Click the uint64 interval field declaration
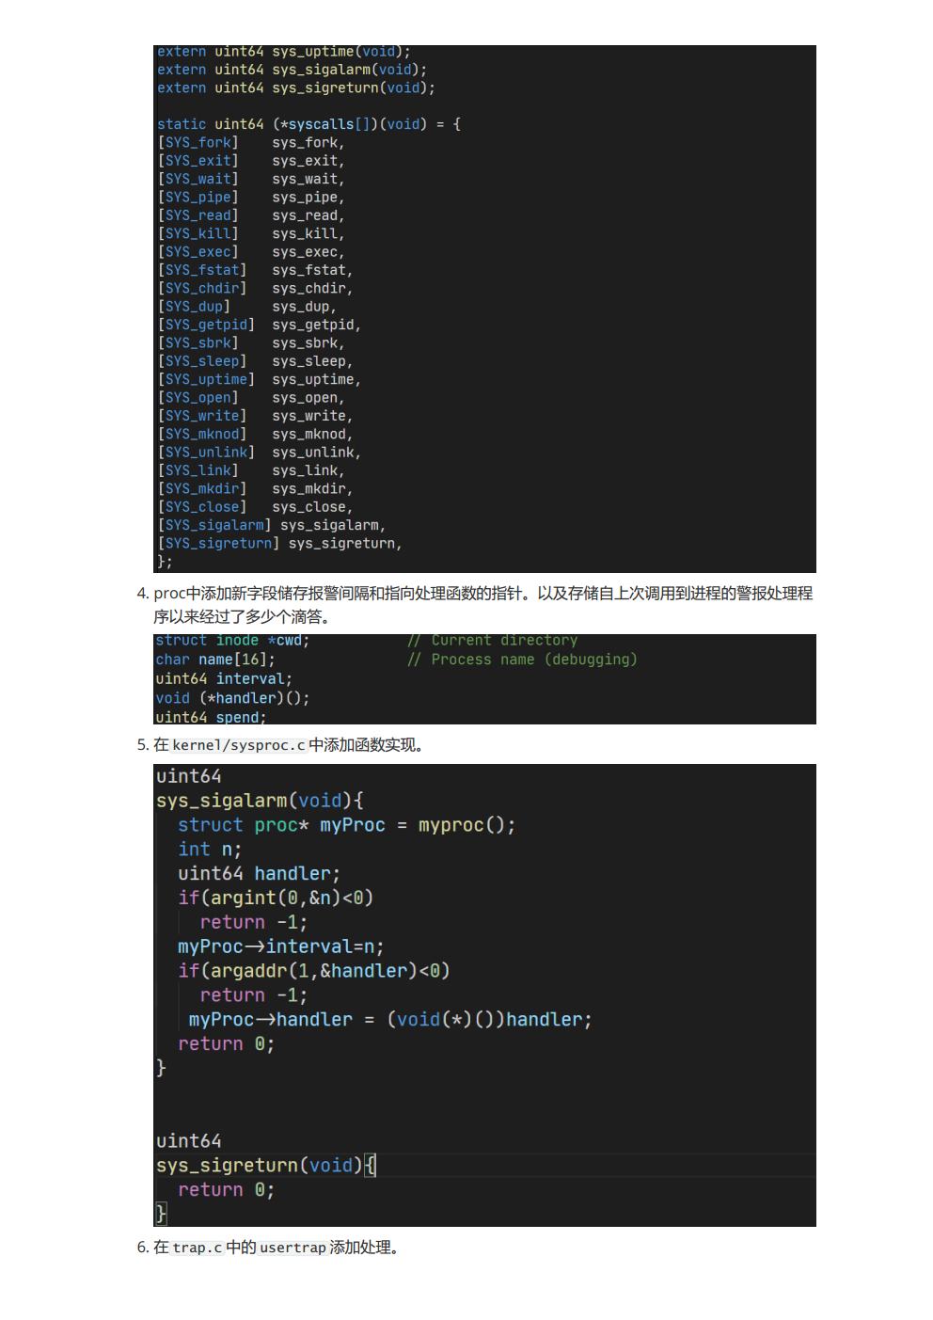This screenshot has height=1320, width=933. pyautogui.click(x=222, y=677)
